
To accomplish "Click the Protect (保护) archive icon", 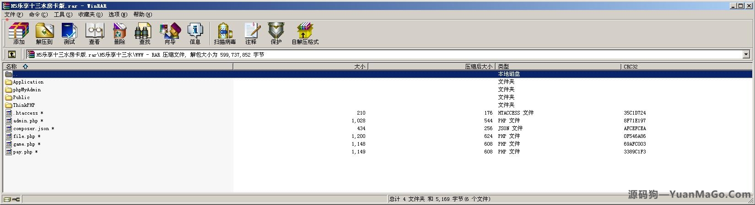I will click(x=276, y=33).
